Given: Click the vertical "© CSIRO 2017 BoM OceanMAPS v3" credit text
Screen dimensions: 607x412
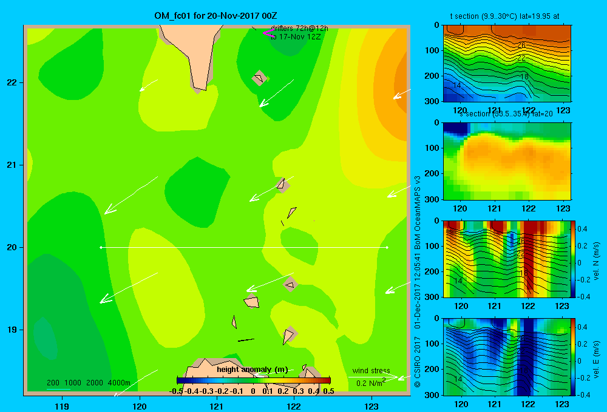Looking at the screenshot, I should [418, 281].
